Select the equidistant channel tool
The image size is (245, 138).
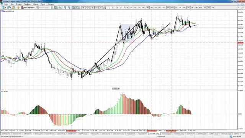click(105, 8)
